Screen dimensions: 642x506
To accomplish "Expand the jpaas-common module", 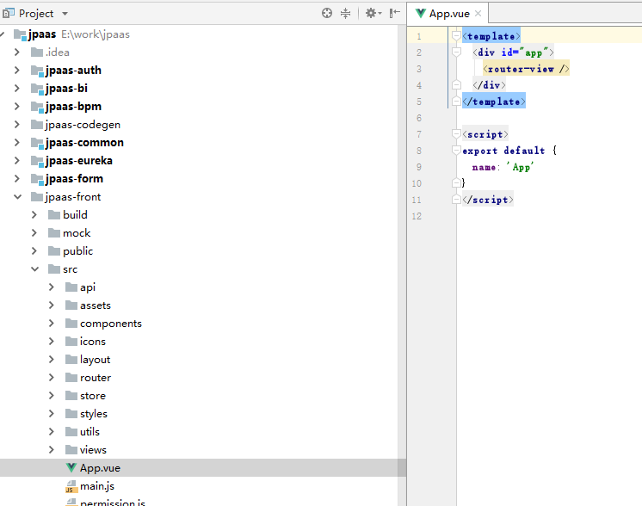I will [17, 142].
